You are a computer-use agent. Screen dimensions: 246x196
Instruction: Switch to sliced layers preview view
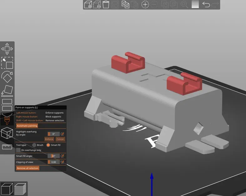20,189
